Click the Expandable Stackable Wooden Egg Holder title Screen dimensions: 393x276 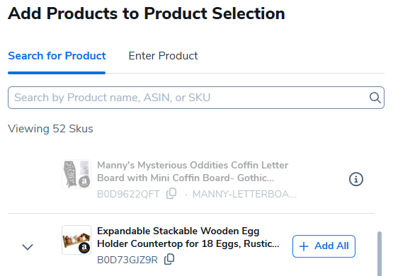(x=188, y=237)
